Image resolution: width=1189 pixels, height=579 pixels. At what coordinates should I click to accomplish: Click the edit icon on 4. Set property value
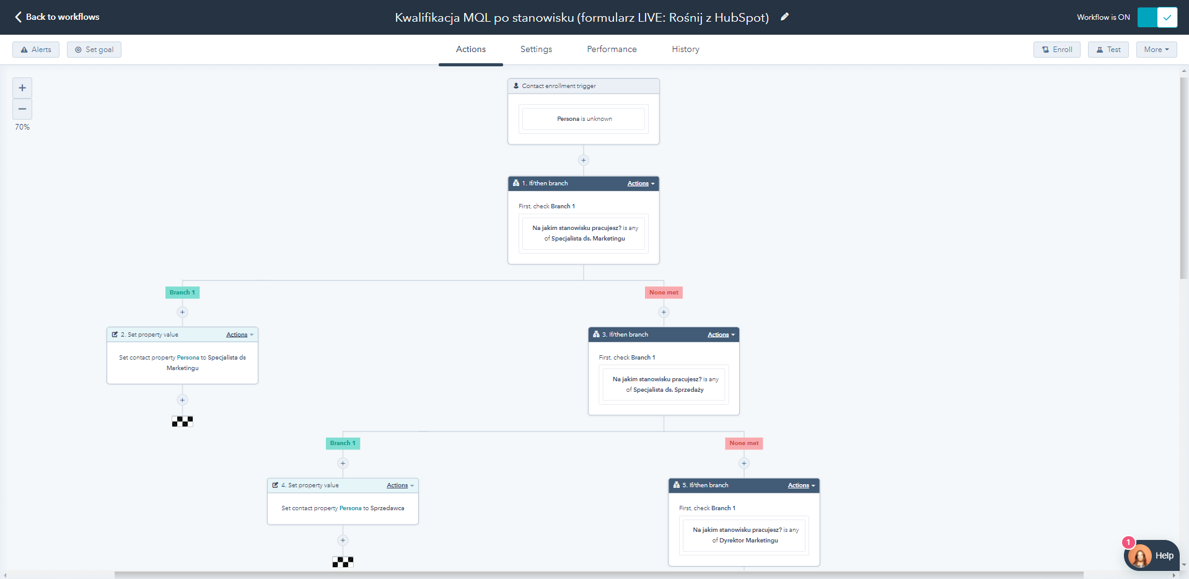click(275, 485)
